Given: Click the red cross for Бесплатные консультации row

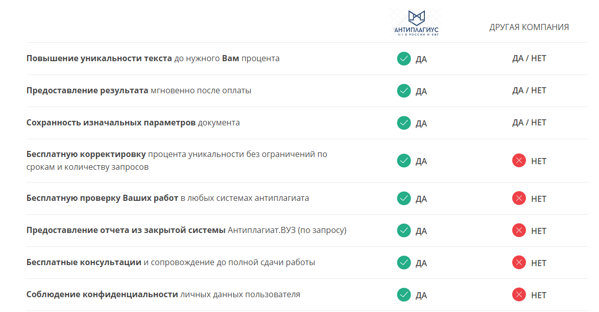Looking at the screenshot, I should (519, 263).
